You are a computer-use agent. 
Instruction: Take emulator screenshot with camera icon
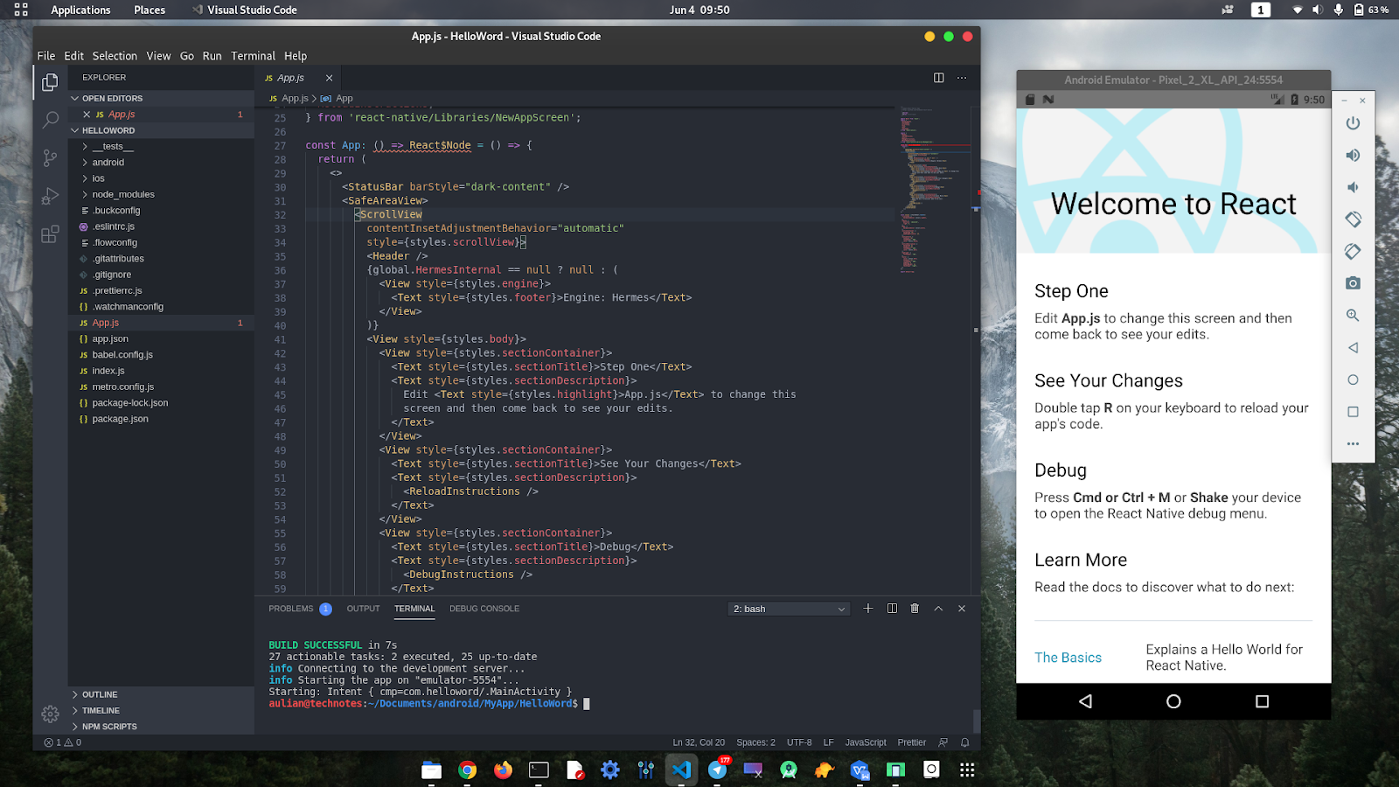[1353, 283]
